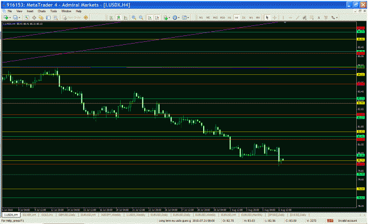Switch to the GOLD,H1 chart tab

tap(47, 215)
